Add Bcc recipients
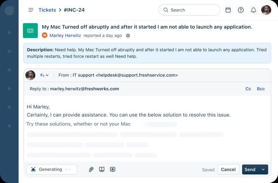The height and width of the screenshot is (183, 278). click(261, 89)
